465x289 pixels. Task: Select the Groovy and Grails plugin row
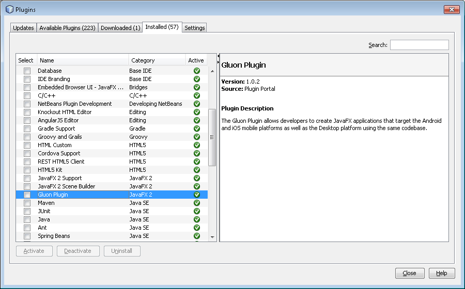pyautogui.click(x=112, y=137)
